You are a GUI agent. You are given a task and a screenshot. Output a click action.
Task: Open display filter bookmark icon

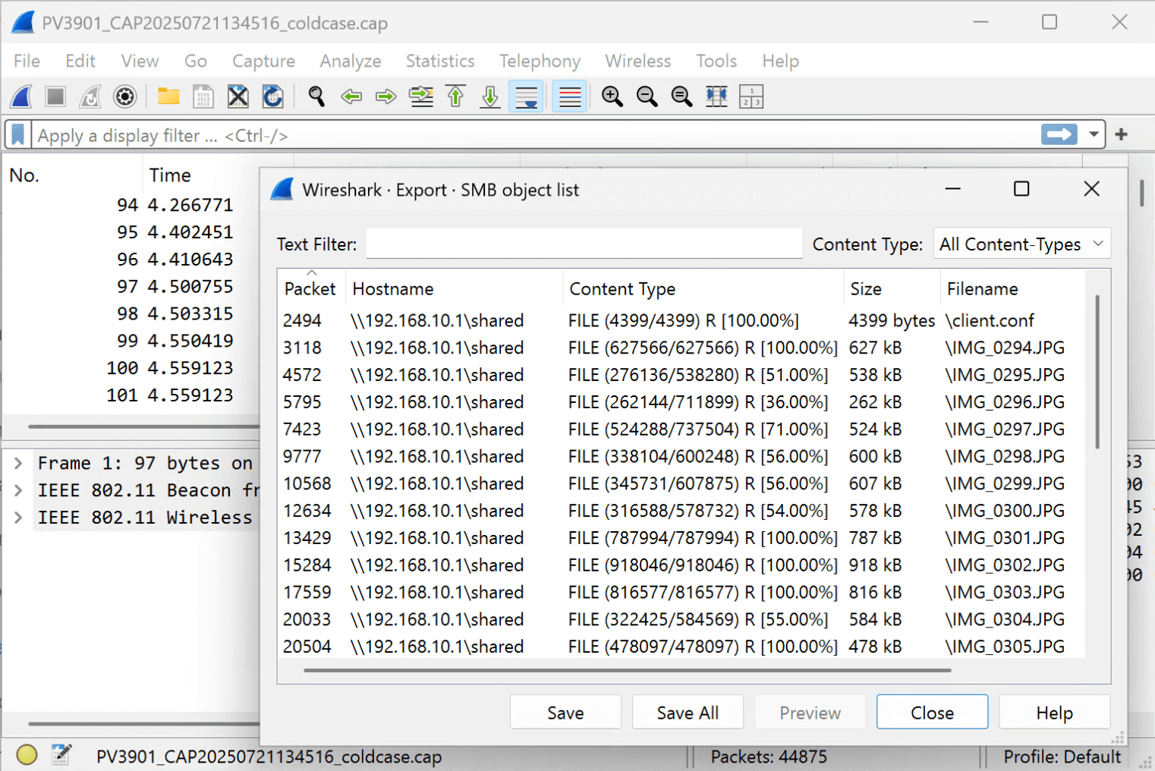coord(18,135)
